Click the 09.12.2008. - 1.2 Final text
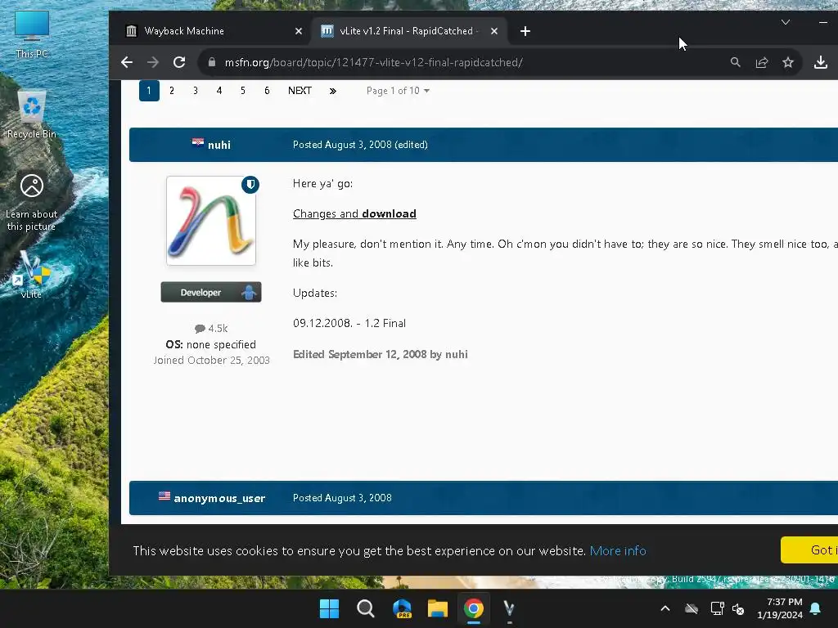Image resolution: width=838 pixels, height=628 pixels. [349, 323]
